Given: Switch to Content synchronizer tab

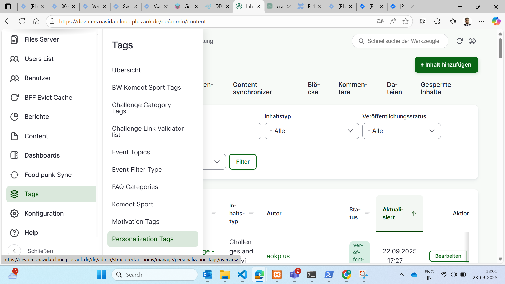Looking at the screenshot, I should 252,88.
